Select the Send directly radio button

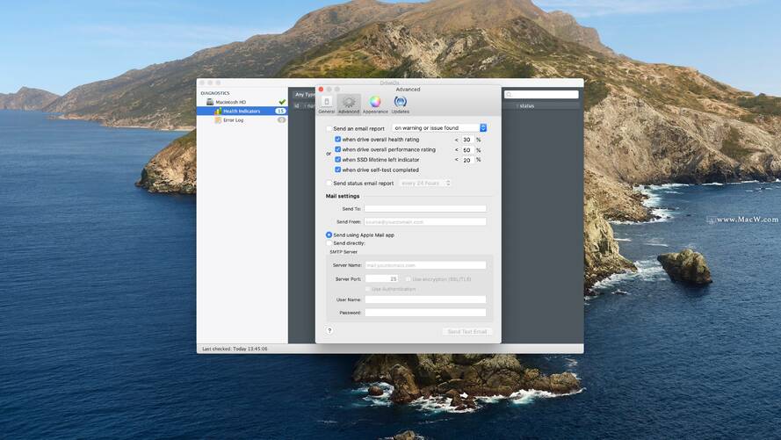[329, 243]
